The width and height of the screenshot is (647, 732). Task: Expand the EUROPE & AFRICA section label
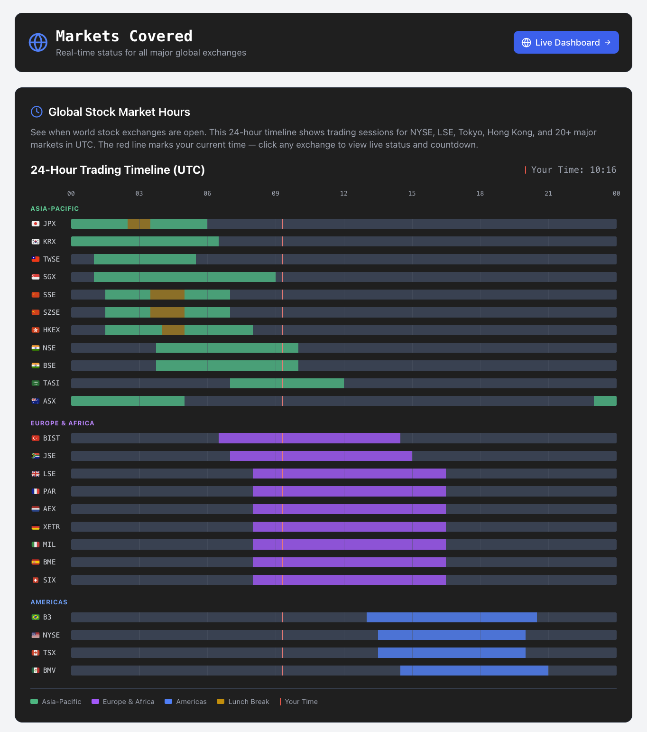click(x=63, y=423)
